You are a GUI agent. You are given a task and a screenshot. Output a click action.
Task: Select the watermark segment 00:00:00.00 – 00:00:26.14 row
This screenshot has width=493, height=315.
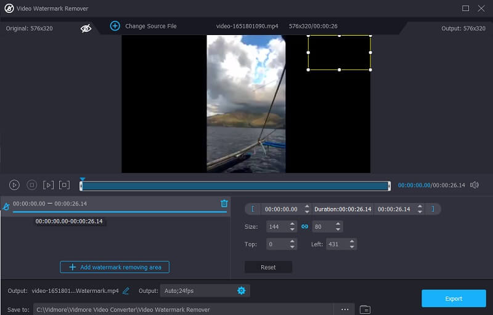coord(115,205)
